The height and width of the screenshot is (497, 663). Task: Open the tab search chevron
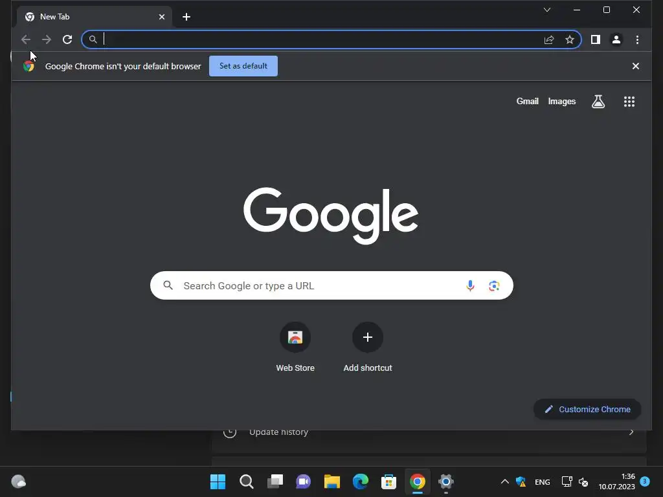546,10
